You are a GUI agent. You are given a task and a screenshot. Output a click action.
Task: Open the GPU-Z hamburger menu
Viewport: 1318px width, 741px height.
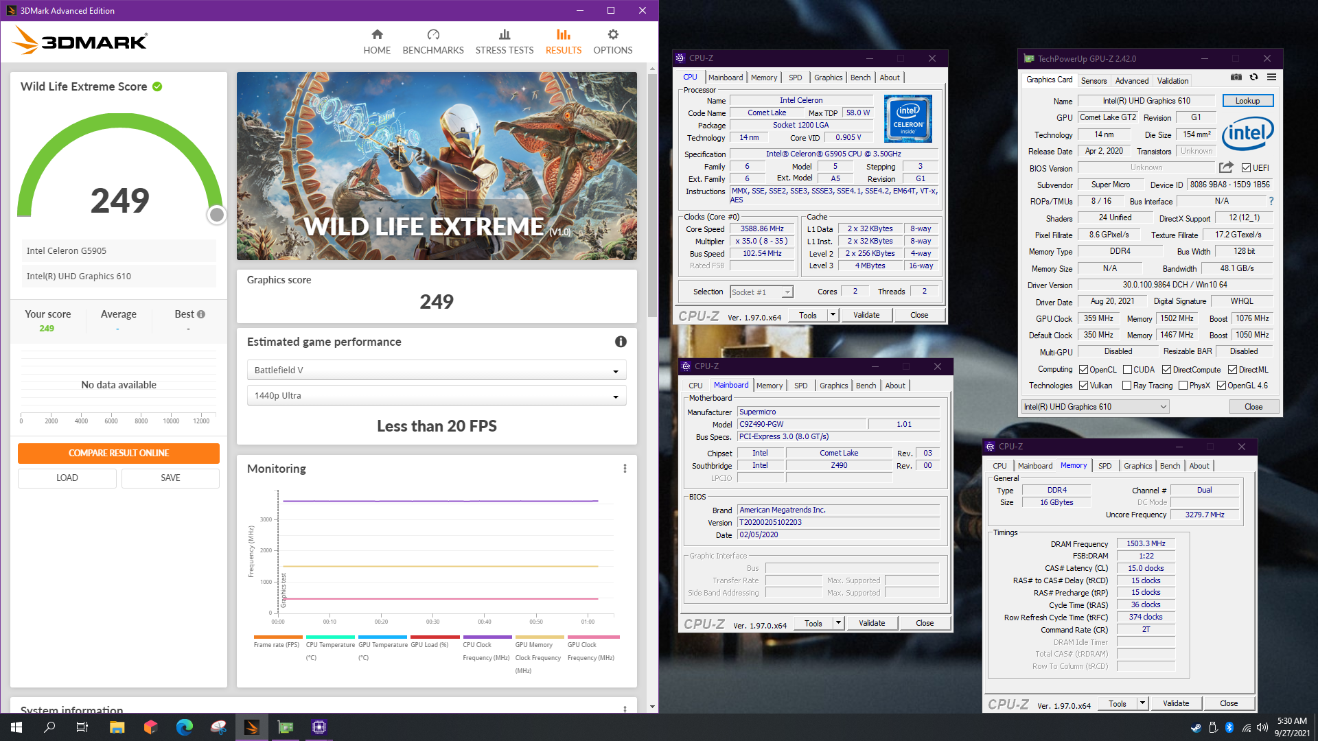[x=1271, y=78]
